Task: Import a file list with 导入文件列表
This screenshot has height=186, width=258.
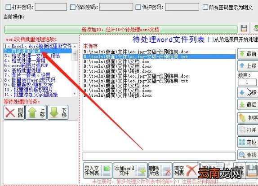Action: point(98,171)
